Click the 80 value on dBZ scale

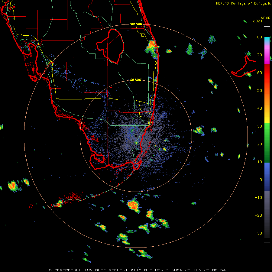(260, 37)
